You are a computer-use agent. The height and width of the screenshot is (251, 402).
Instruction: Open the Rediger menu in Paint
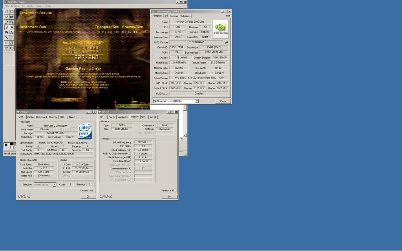(x=15, y=6)
